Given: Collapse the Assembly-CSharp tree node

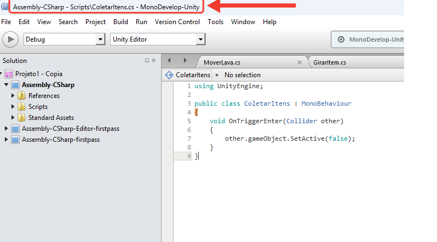Looking at the screenshot, I should click(6, 84).
